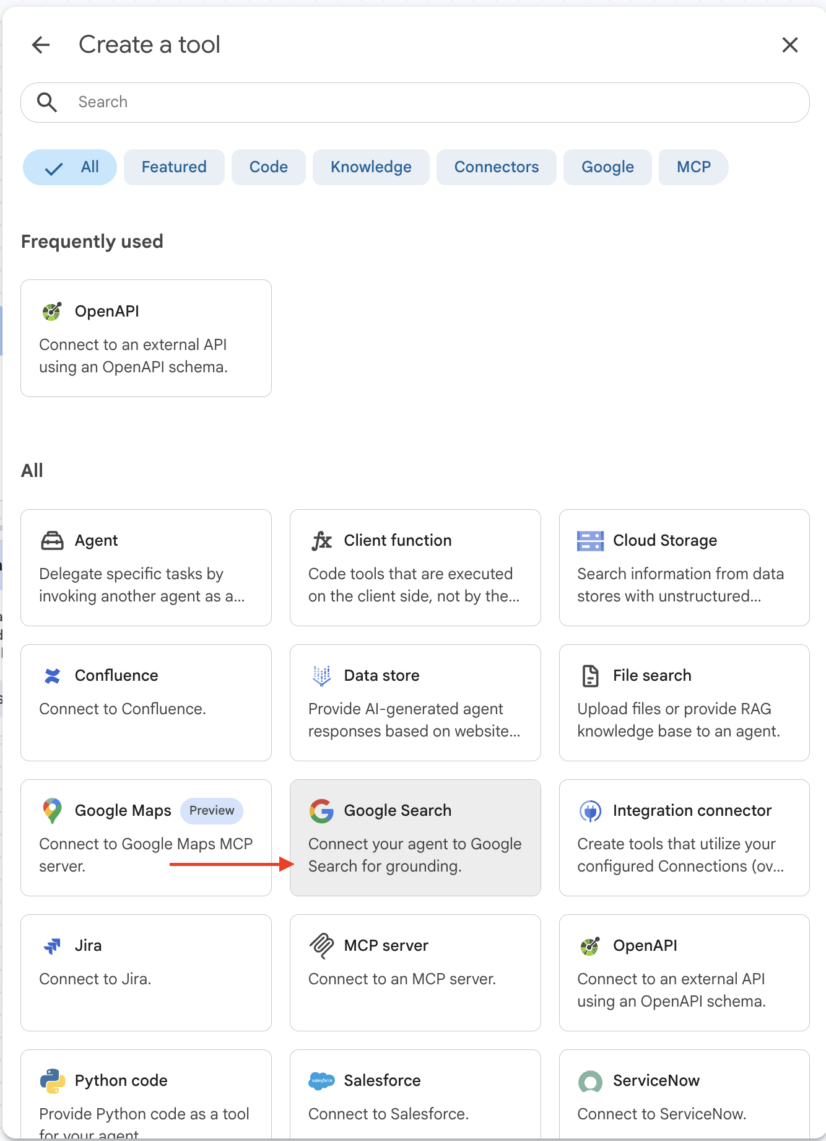Image resolution: width=826 pixels, height=1141 pixels.
Task: Select the Knowledge filter chip
Action: point(371,167)
